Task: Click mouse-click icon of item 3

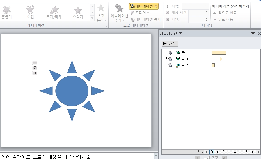Action: tap(170, 65)
